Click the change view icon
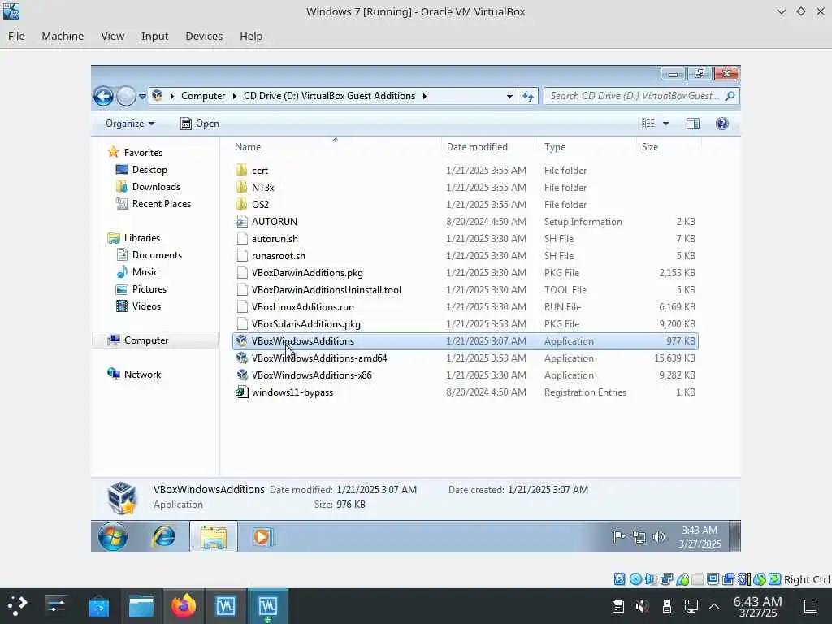This screenshot has height=624, width=832. 648,123
